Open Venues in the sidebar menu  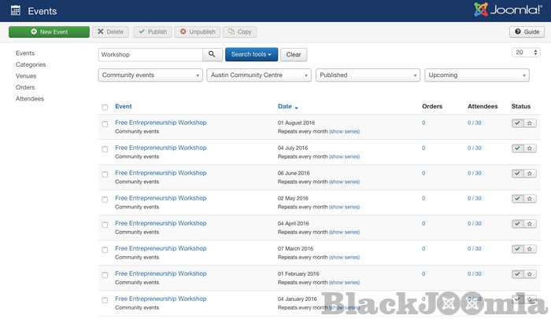click(26, 76)
